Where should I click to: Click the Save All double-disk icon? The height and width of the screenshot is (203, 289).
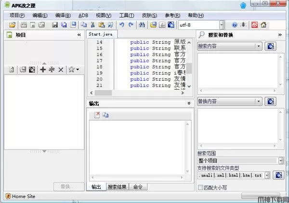(x=64, y=25)
